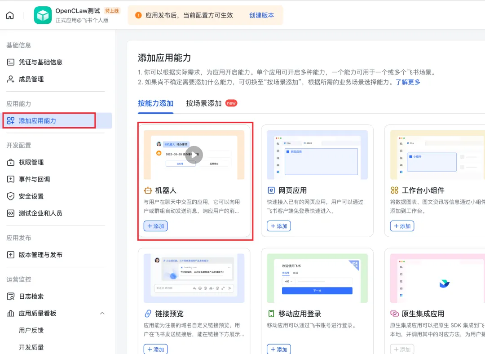Switch to the 按场景添加 tab
This screenshot has height=354, width=485.
pyautogui.click(x=204, y=103)
